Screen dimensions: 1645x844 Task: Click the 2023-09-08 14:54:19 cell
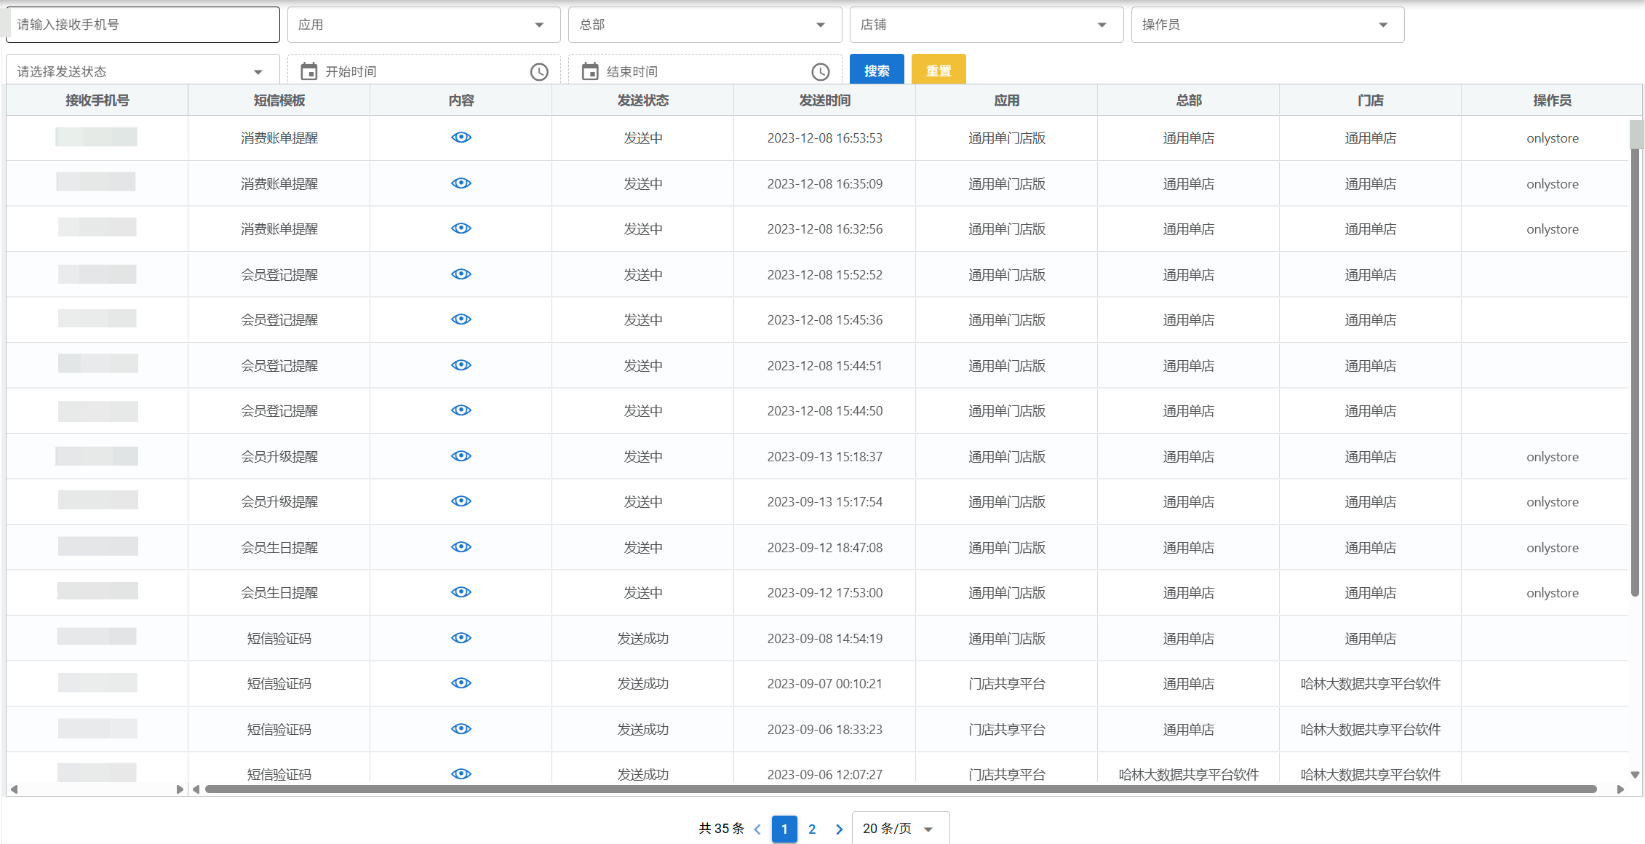pyautogui.click(x=825, y=639)
